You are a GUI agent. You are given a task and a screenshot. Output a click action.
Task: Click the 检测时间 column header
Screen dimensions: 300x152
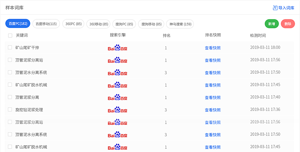(x=258, y=35)
